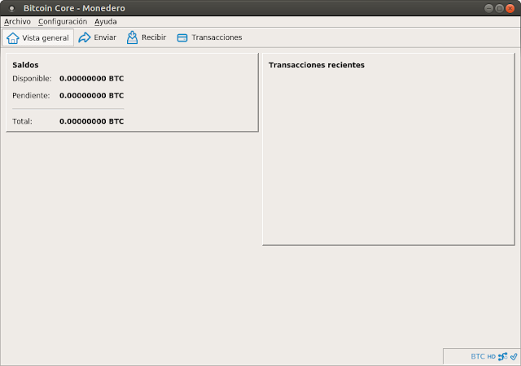Click the Pendiente label

31,96
